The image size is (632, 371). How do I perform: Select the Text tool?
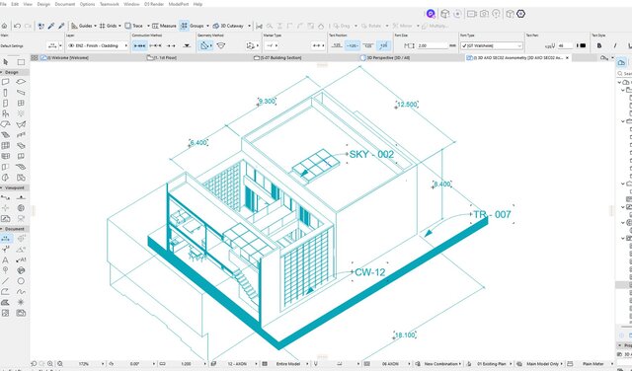pos(5,260)
